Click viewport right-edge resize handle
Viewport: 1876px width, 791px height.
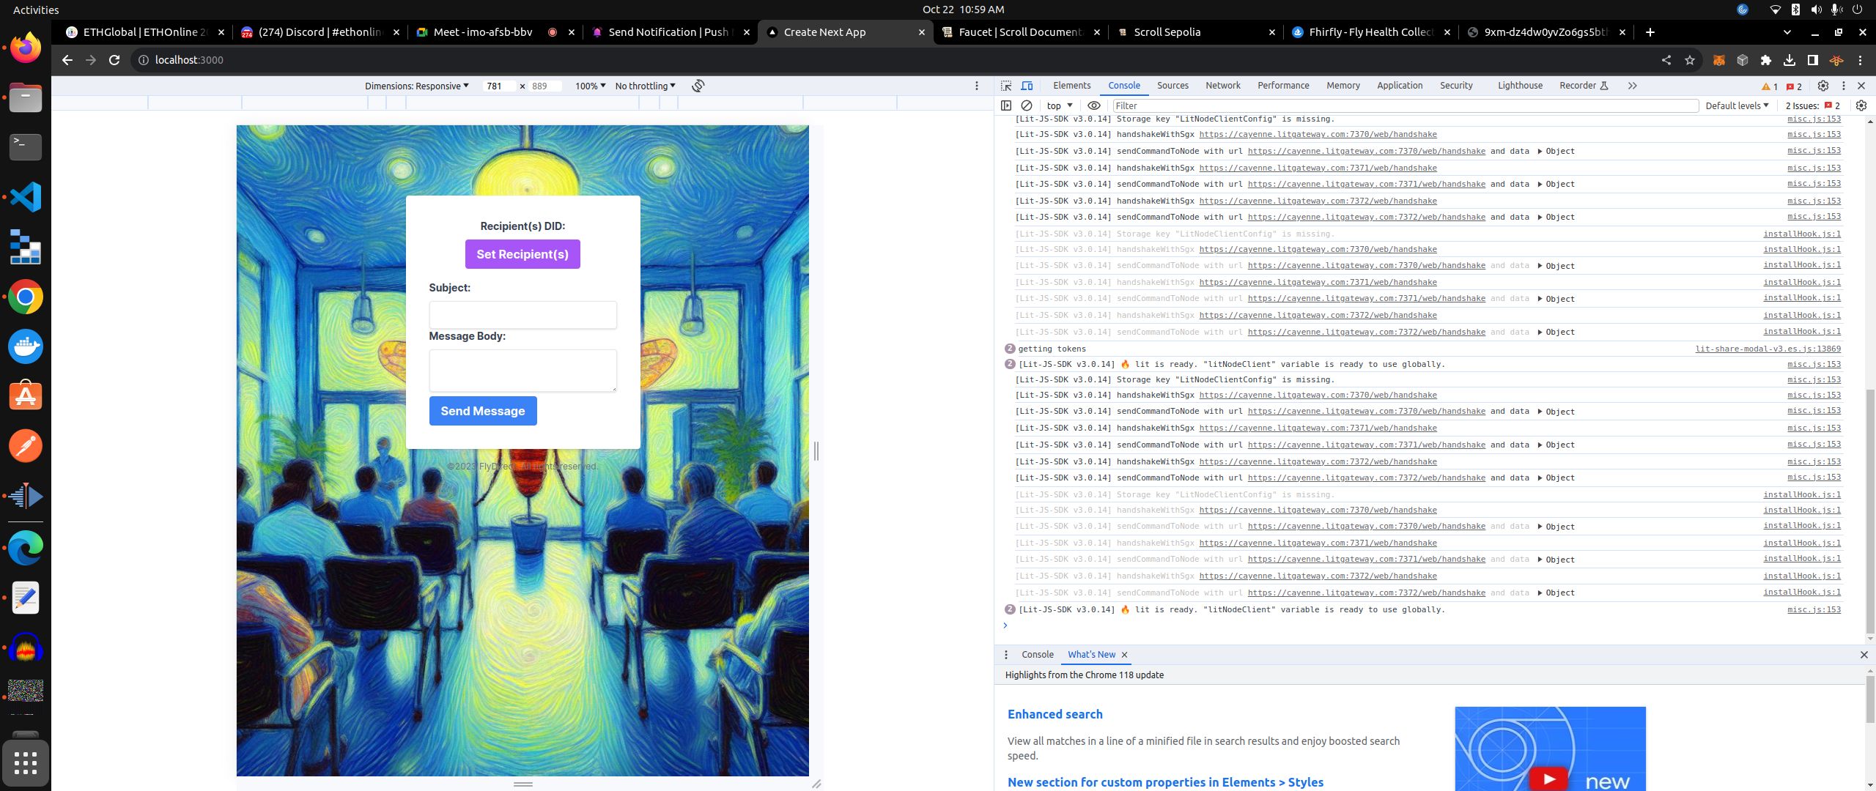[816, 451]
